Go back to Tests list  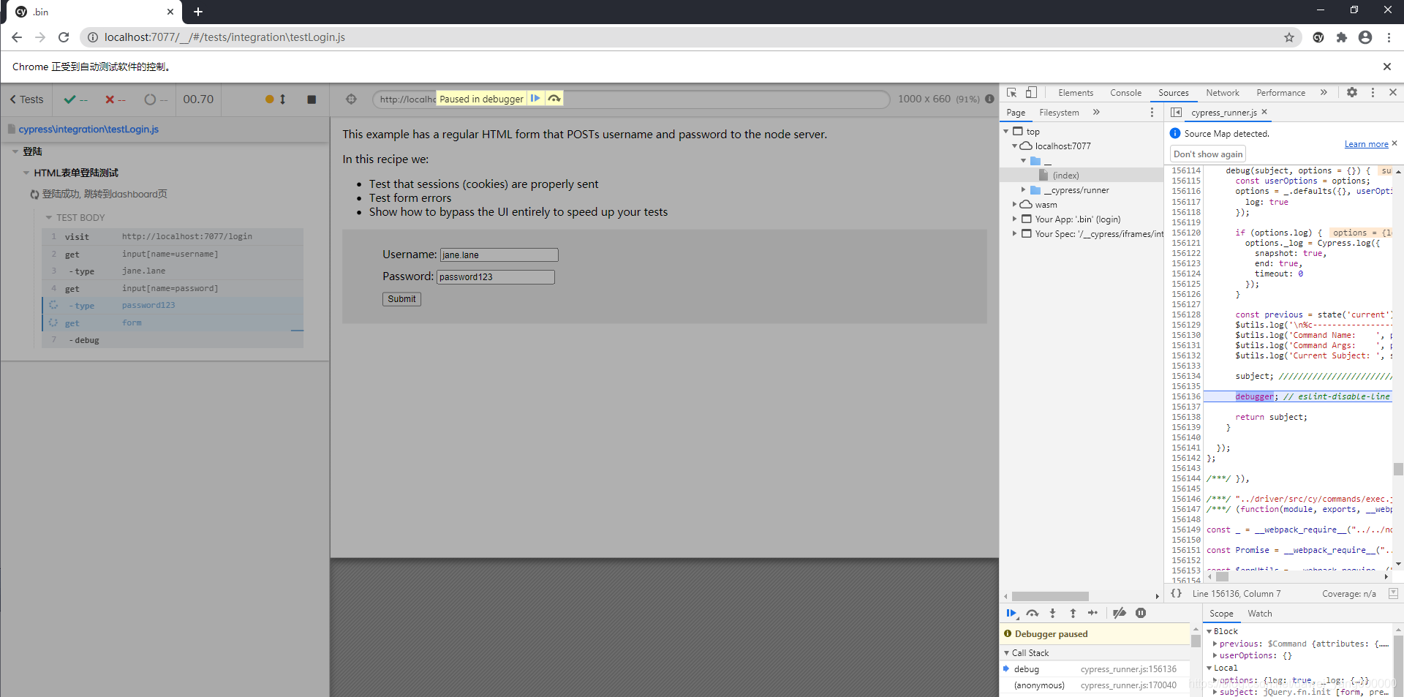26,99
